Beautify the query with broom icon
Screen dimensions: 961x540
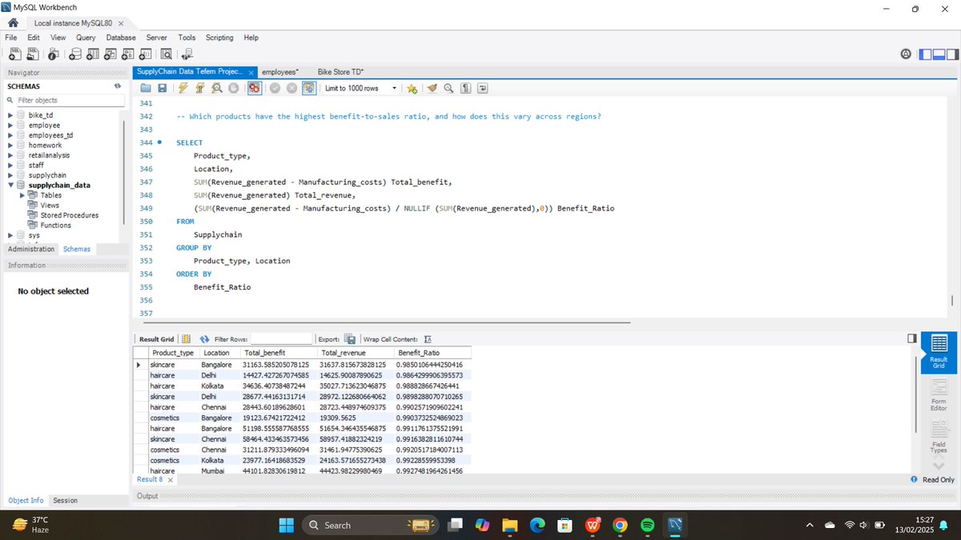point(432,88)
